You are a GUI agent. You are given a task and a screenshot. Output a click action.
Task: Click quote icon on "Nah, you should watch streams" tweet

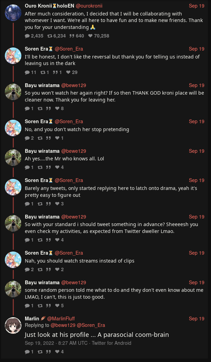(48, 269)
